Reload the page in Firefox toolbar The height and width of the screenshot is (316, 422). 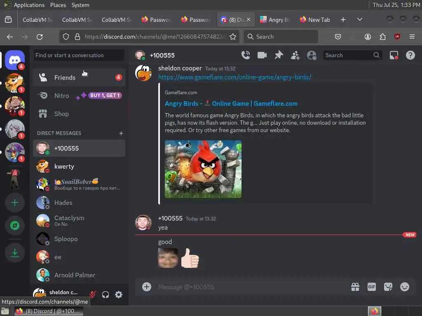(x=40, y=37)
